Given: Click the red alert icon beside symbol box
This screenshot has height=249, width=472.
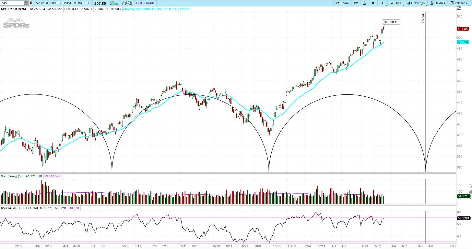Looking at the screenshot, I should coord(31,3).
